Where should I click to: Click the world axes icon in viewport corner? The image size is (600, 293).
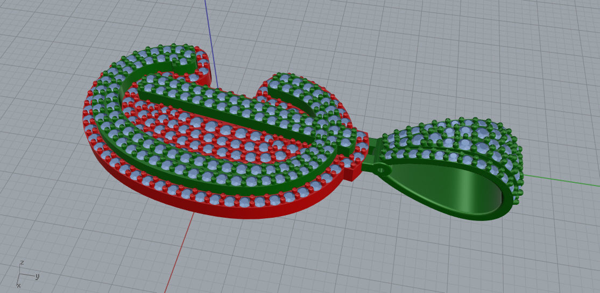point(27,274)
